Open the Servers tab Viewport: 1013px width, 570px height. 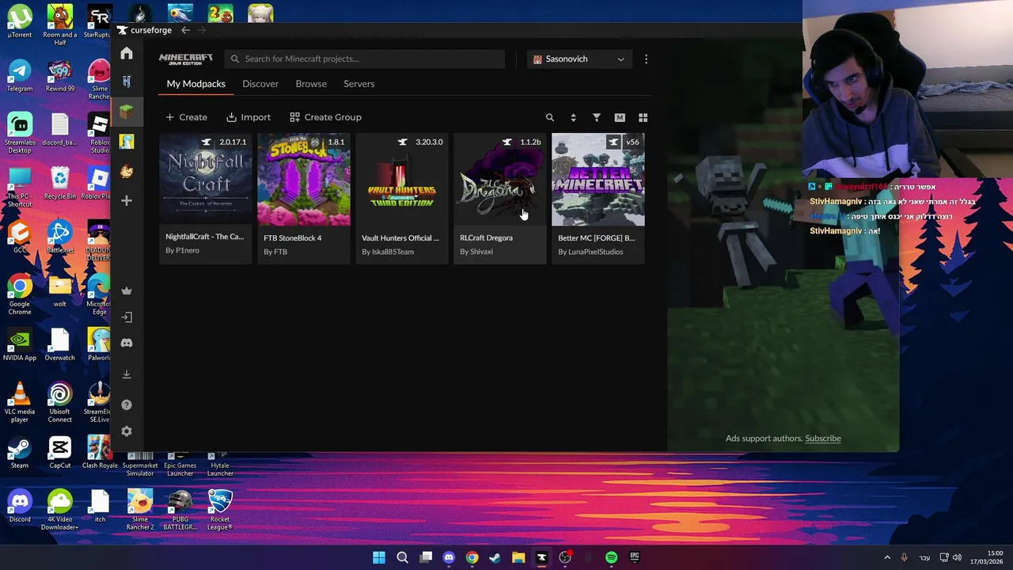click(359, 84)
